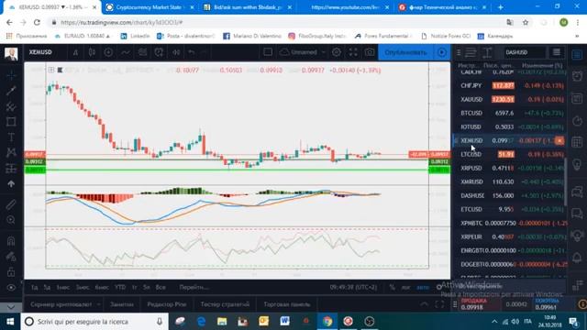Select ETCUSD in the watchlist
Screen dimensions: 587x330
[x=511, y=209]
